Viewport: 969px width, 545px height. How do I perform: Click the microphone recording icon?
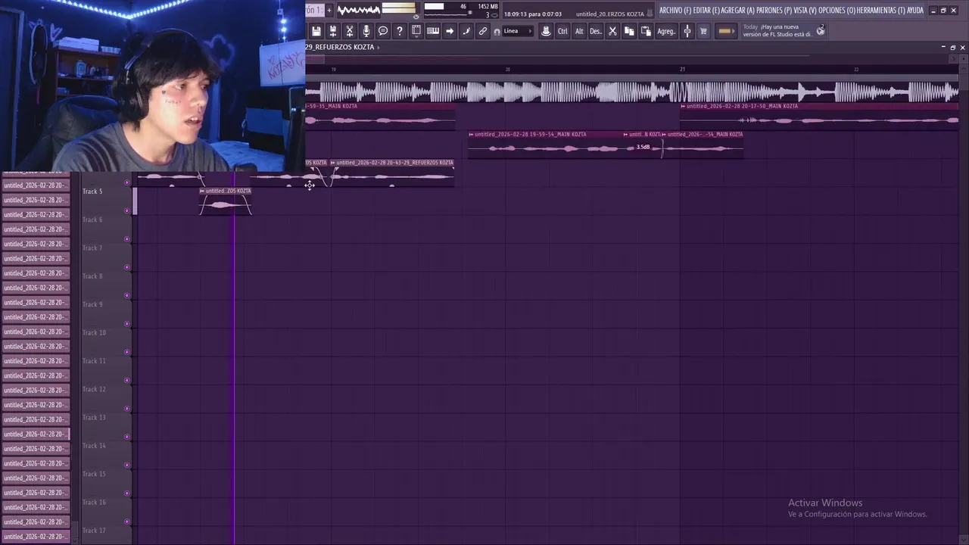[366, 31]
